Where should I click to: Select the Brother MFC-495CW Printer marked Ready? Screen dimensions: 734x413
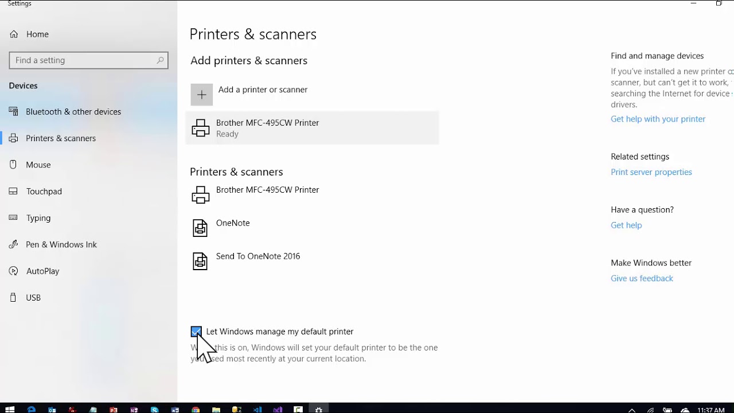pos(313,128)
